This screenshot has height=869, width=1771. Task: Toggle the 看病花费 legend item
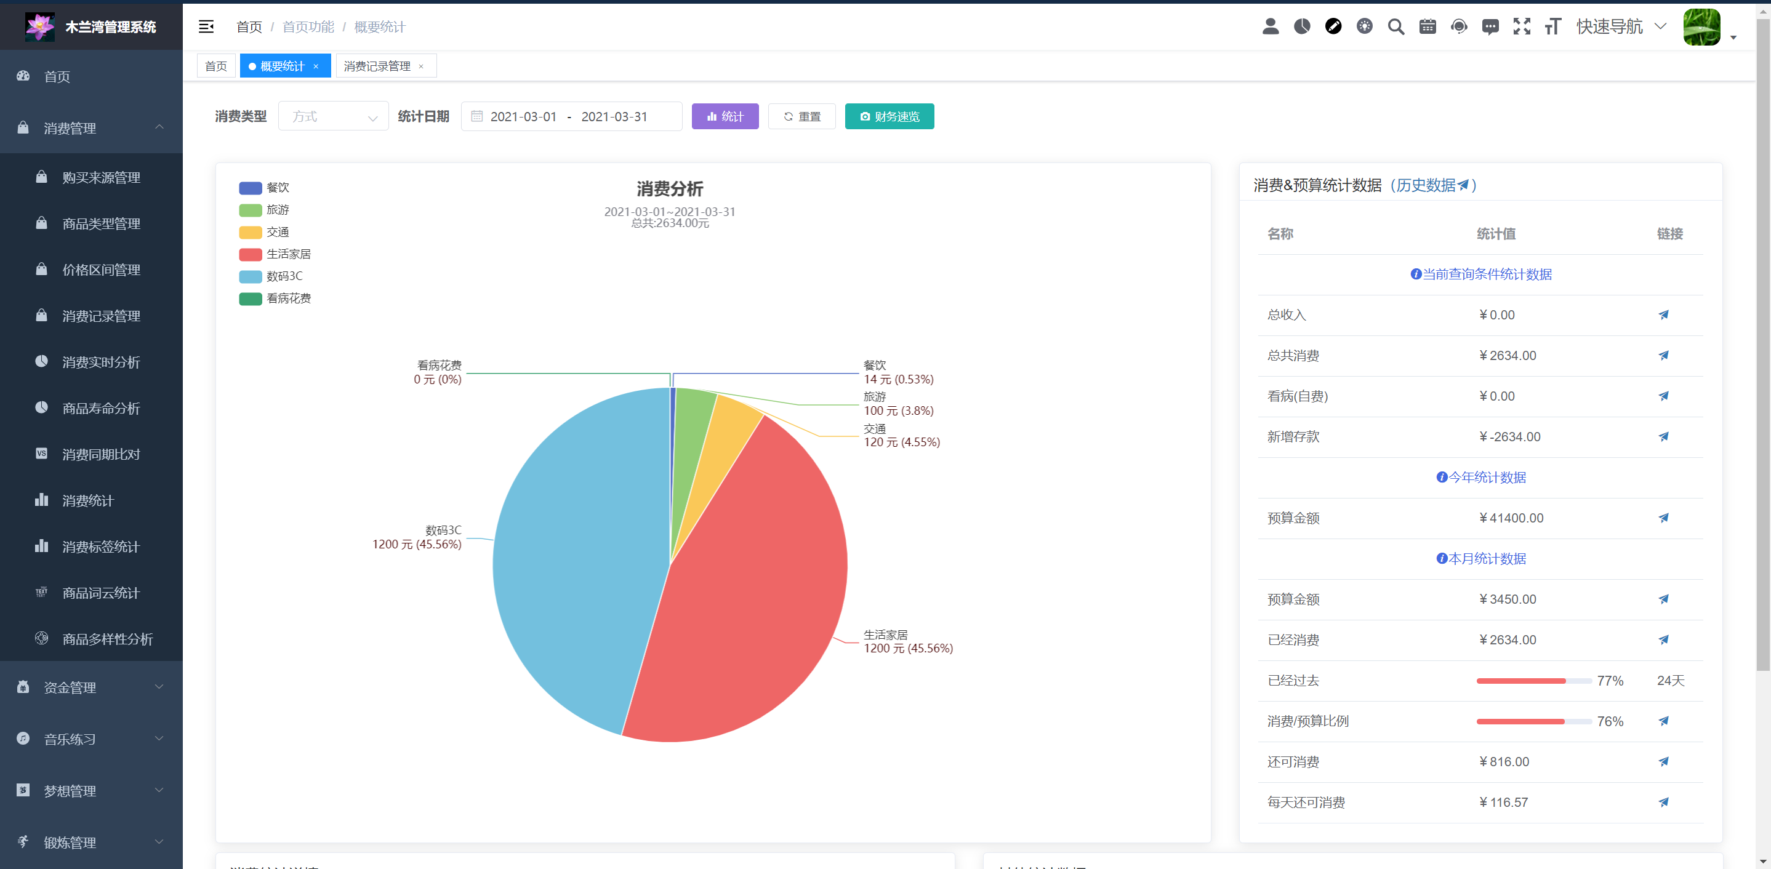[275, 298]
